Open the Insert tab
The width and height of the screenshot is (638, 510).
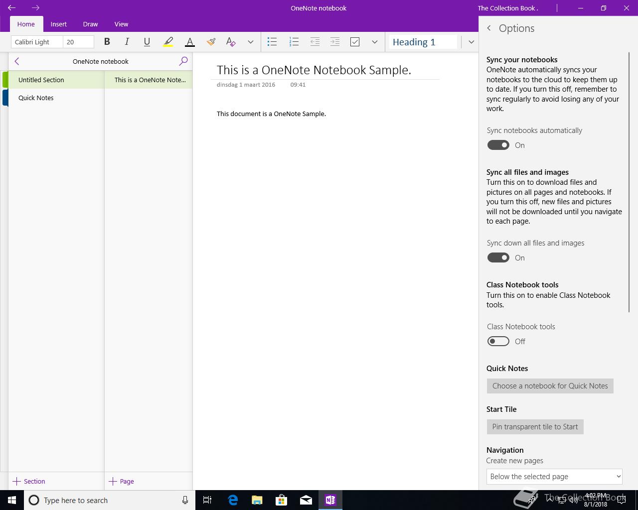58,24
